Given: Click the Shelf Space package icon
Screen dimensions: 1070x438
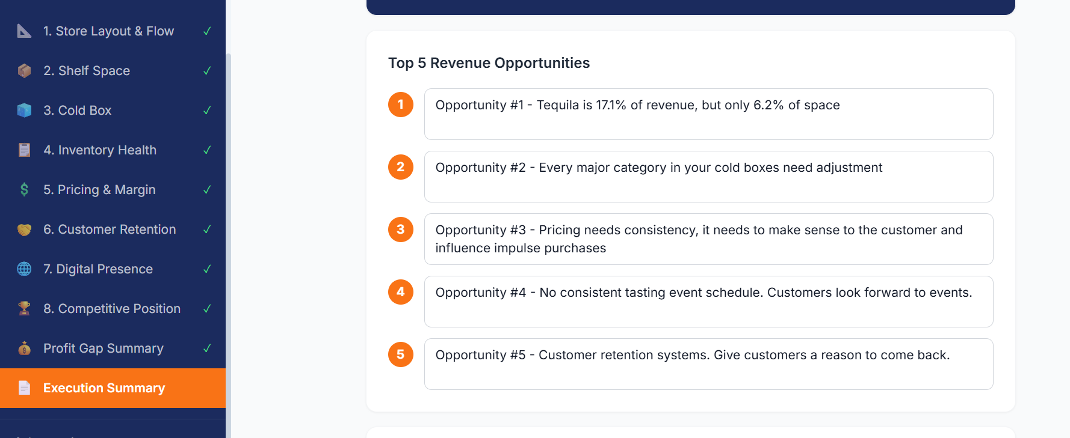Looking at the screenshot, I should (24, 70).
